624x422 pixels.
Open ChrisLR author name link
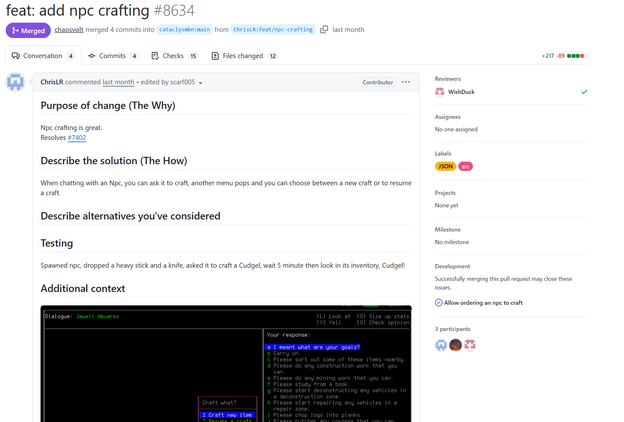tap(52, 82)
